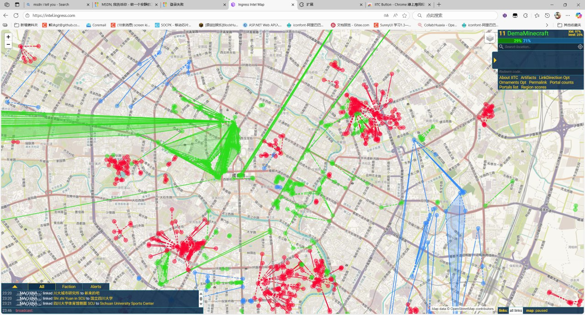The width and height of the screenshot is (585, 315).
Task: Reload the page with refresh icon
Action: pos(16,15)
